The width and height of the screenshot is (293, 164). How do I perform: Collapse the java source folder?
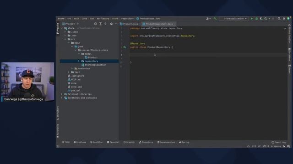[72, 46]
